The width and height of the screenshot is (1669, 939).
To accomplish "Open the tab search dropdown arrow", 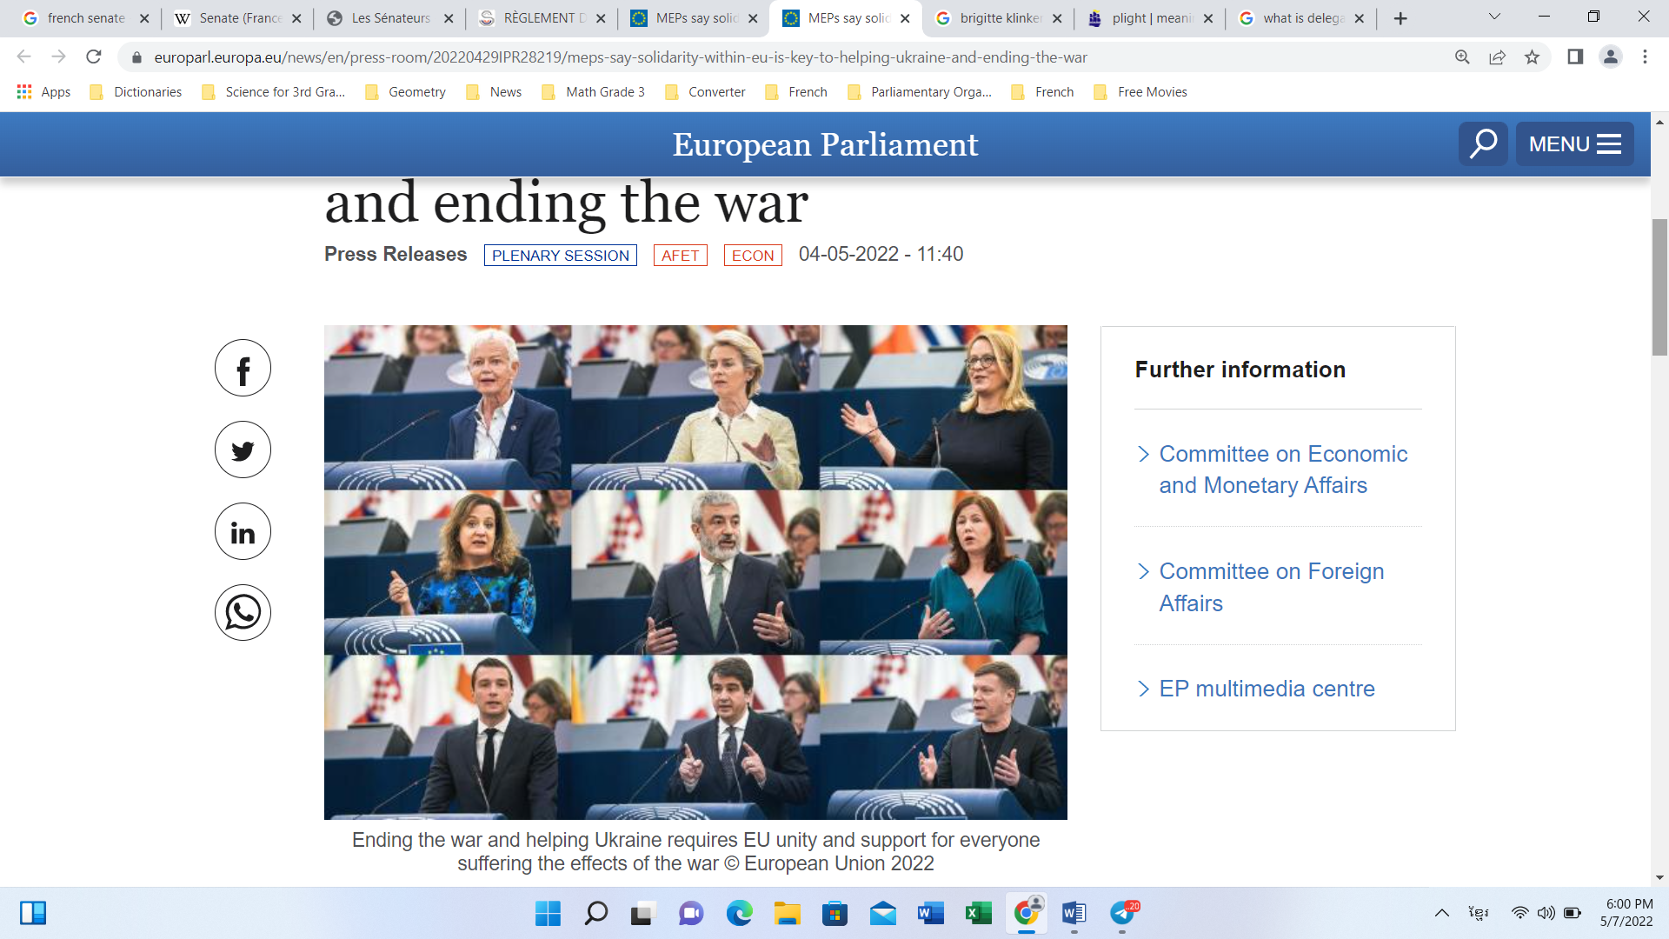I will click(1494, 17).
